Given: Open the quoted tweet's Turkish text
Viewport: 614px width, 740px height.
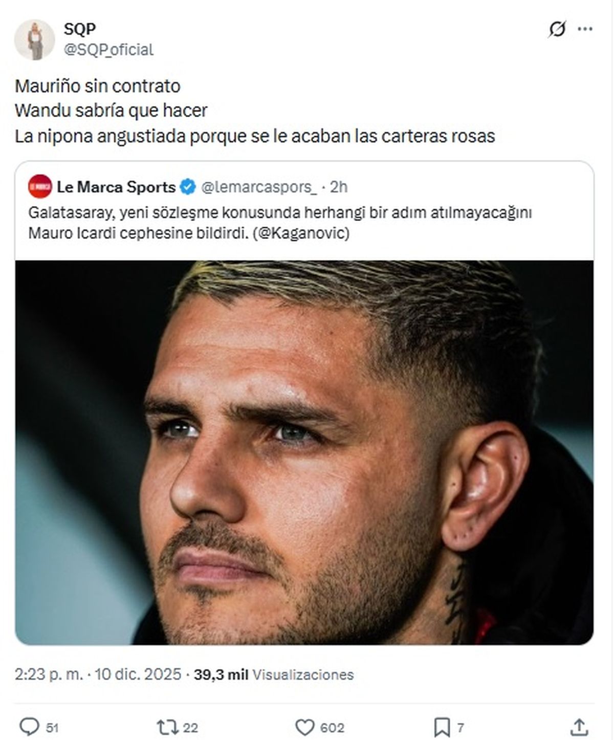Looking at the screenshot, I should coord(280,223).
